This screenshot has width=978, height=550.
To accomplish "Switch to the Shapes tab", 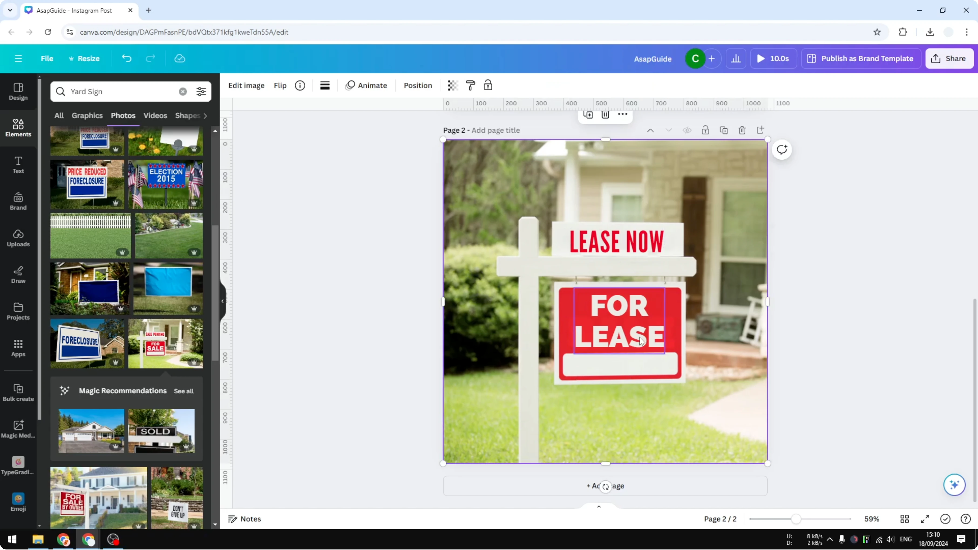I will [187, 116].
